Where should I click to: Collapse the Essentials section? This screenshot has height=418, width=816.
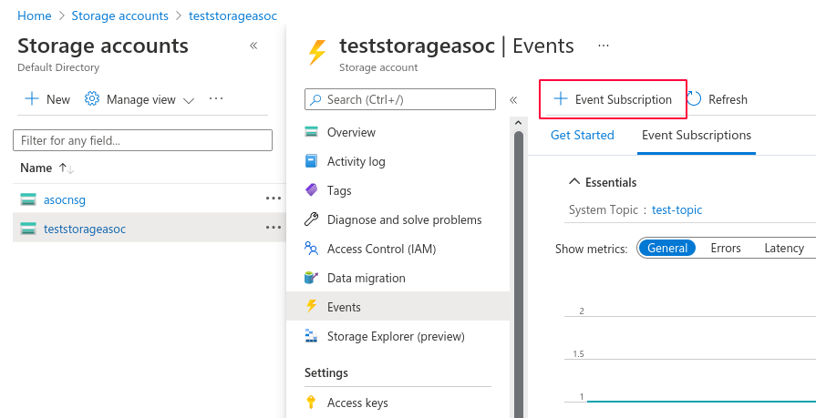click(x=574, y=182)
